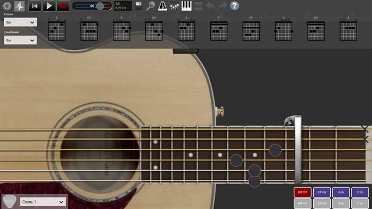This screenshot has height=209, width=372.
Task: Expand the Сочетаний dropdown
Action: point(20,40)
